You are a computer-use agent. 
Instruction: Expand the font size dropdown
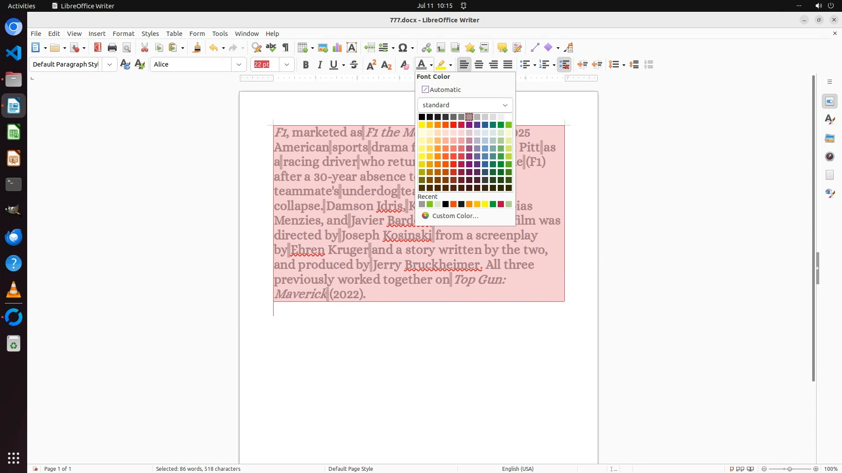coord(287,65)
